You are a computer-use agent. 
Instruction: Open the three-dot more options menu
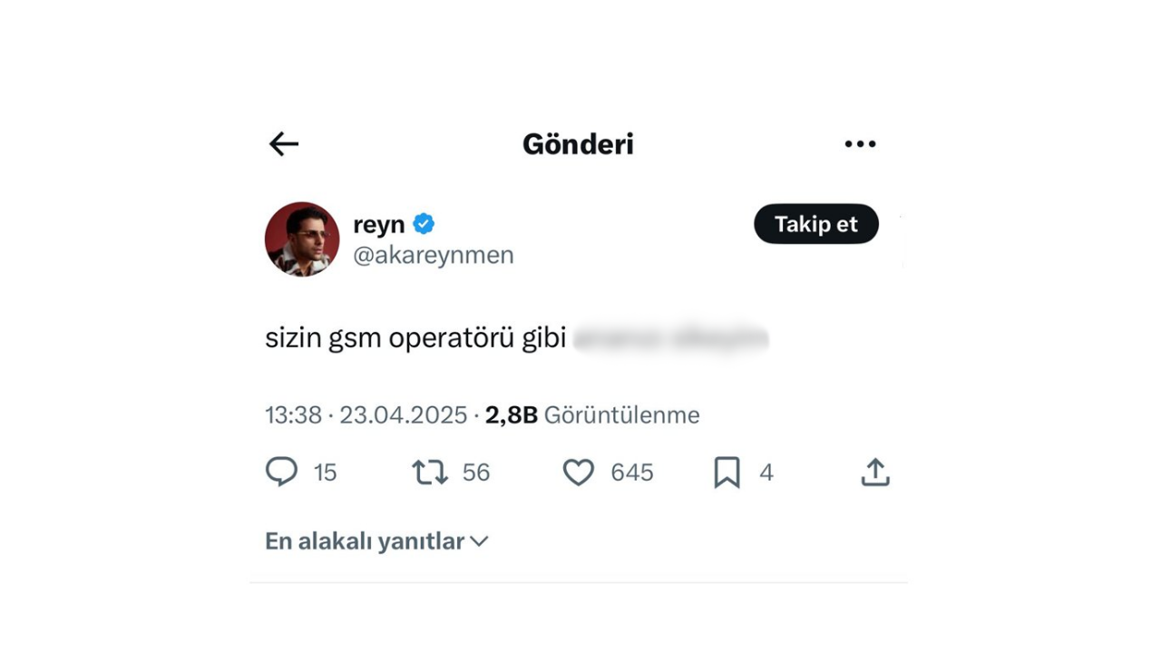coord(860,144)
